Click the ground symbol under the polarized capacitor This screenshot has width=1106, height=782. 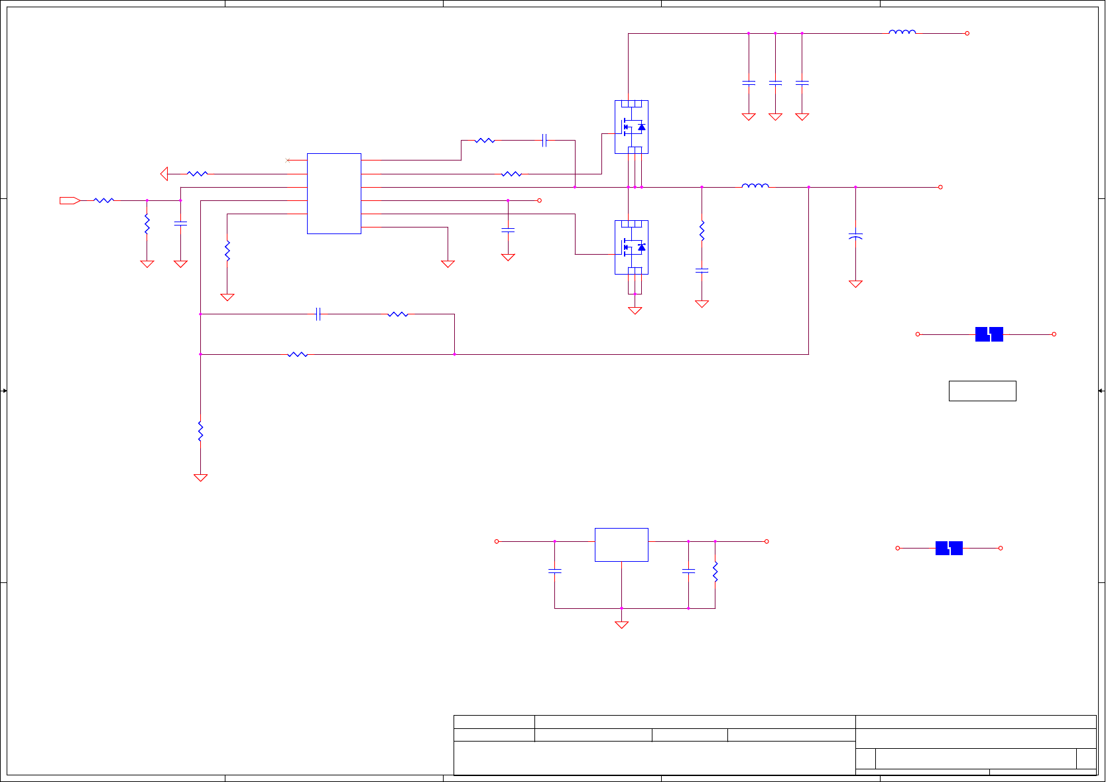855,284
